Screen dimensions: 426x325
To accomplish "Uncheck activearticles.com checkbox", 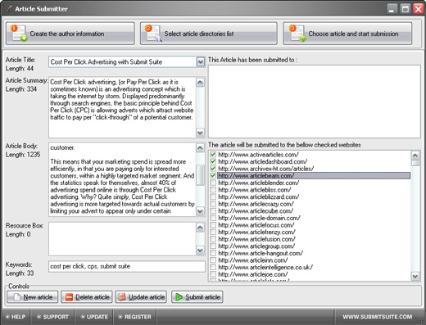I will point(213,155).
